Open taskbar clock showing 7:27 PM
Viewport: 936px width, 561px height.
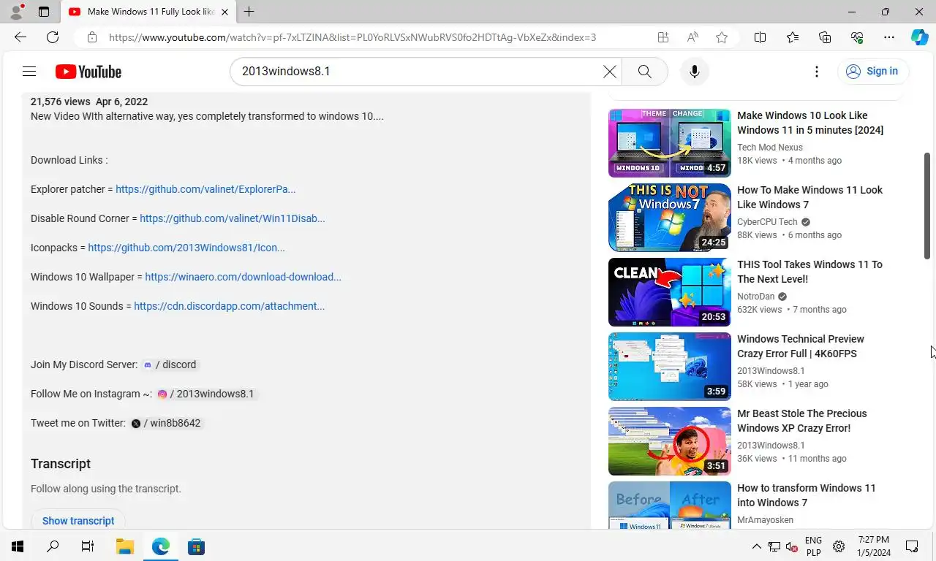pyautogui.click(x=874, y=546)
